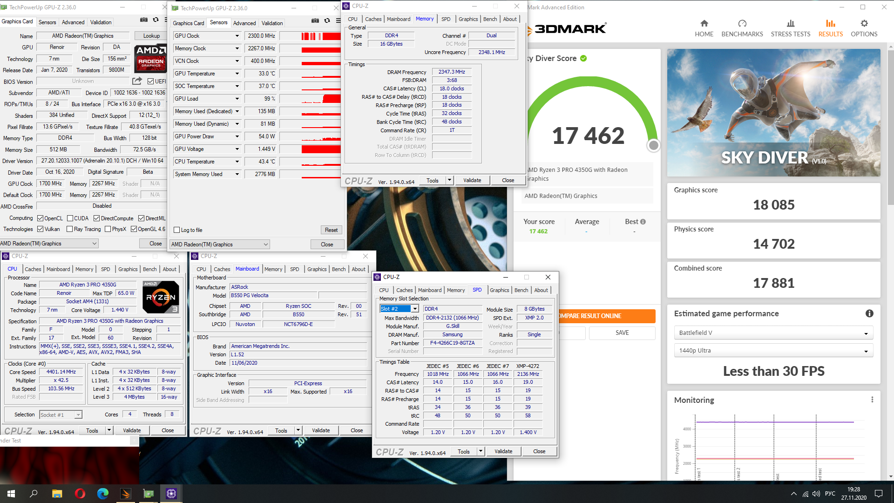
Task: Click refresh icon in GPU-Z Graphics Card window
Action: coord(156,20)
